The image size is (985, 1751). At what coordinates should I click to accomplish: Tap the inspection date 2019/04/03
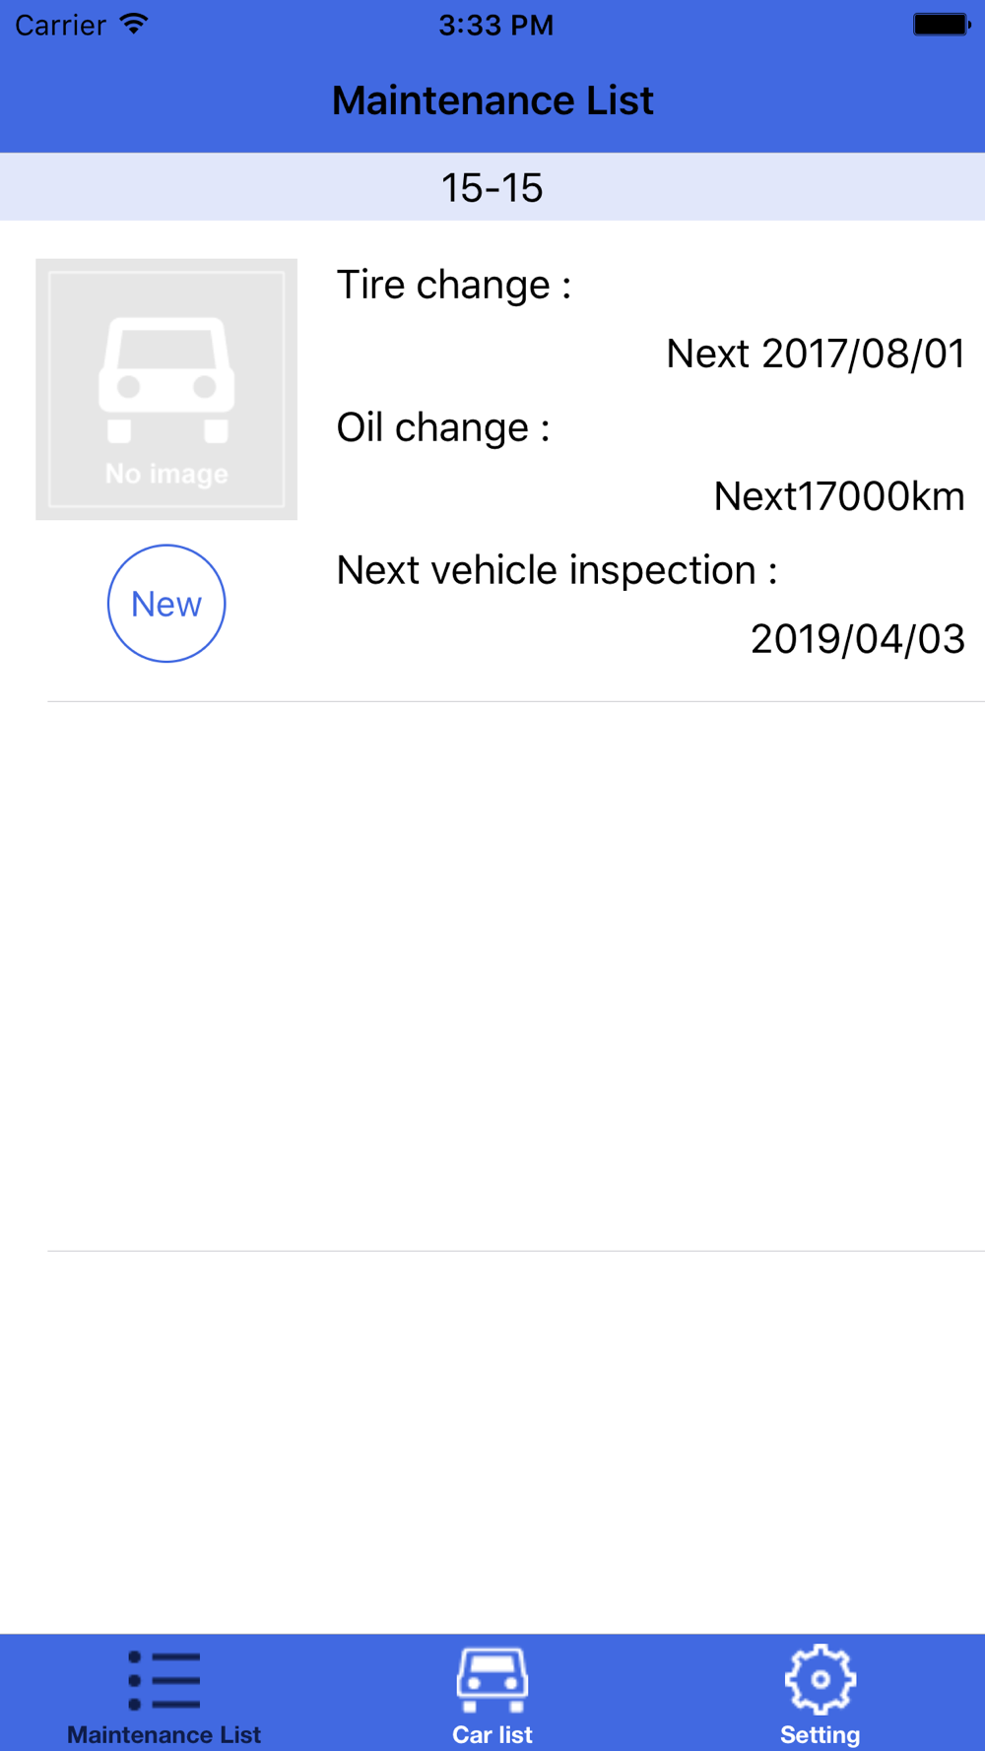(x=857, y=639)
